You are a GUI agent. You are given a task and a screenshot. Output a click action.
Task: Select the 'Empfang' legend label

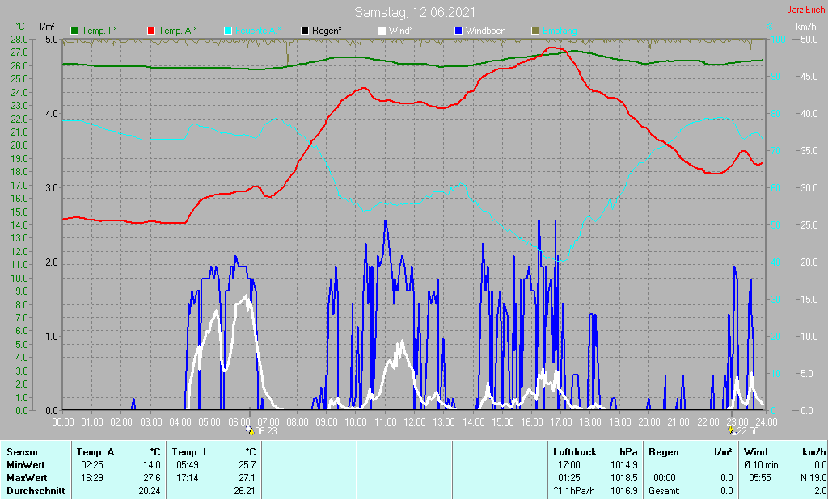pos(560,31)
